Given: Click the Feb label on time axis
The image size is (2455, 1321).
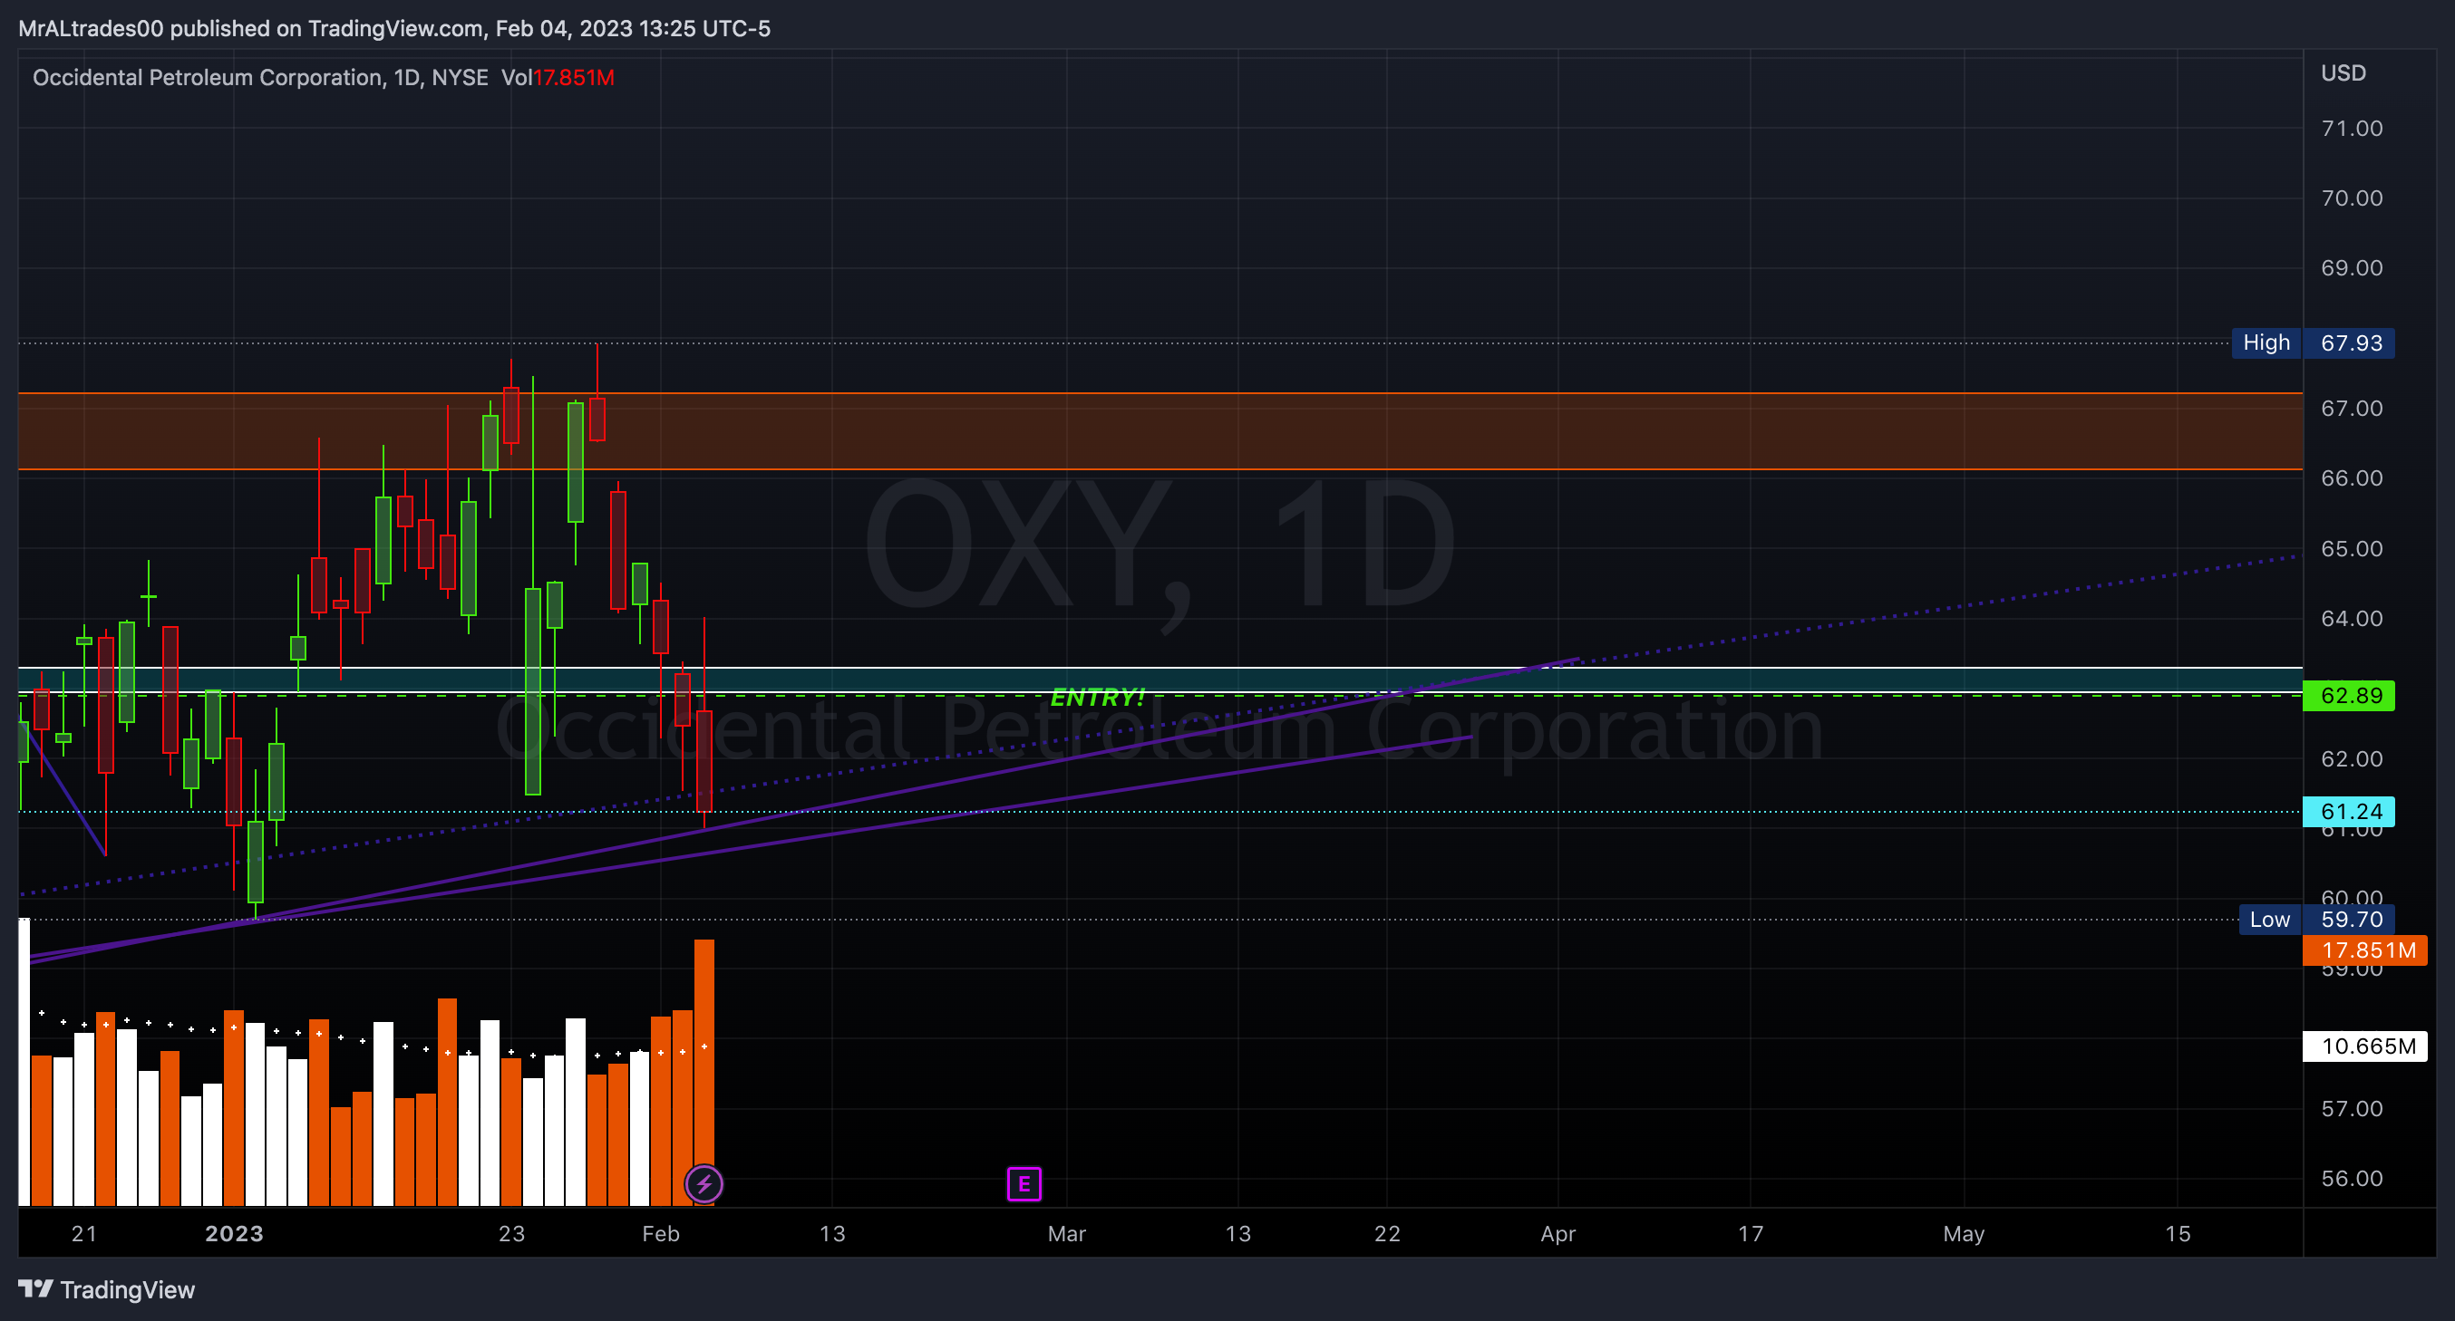Looking at the screenshot, I should (661, 1233).
